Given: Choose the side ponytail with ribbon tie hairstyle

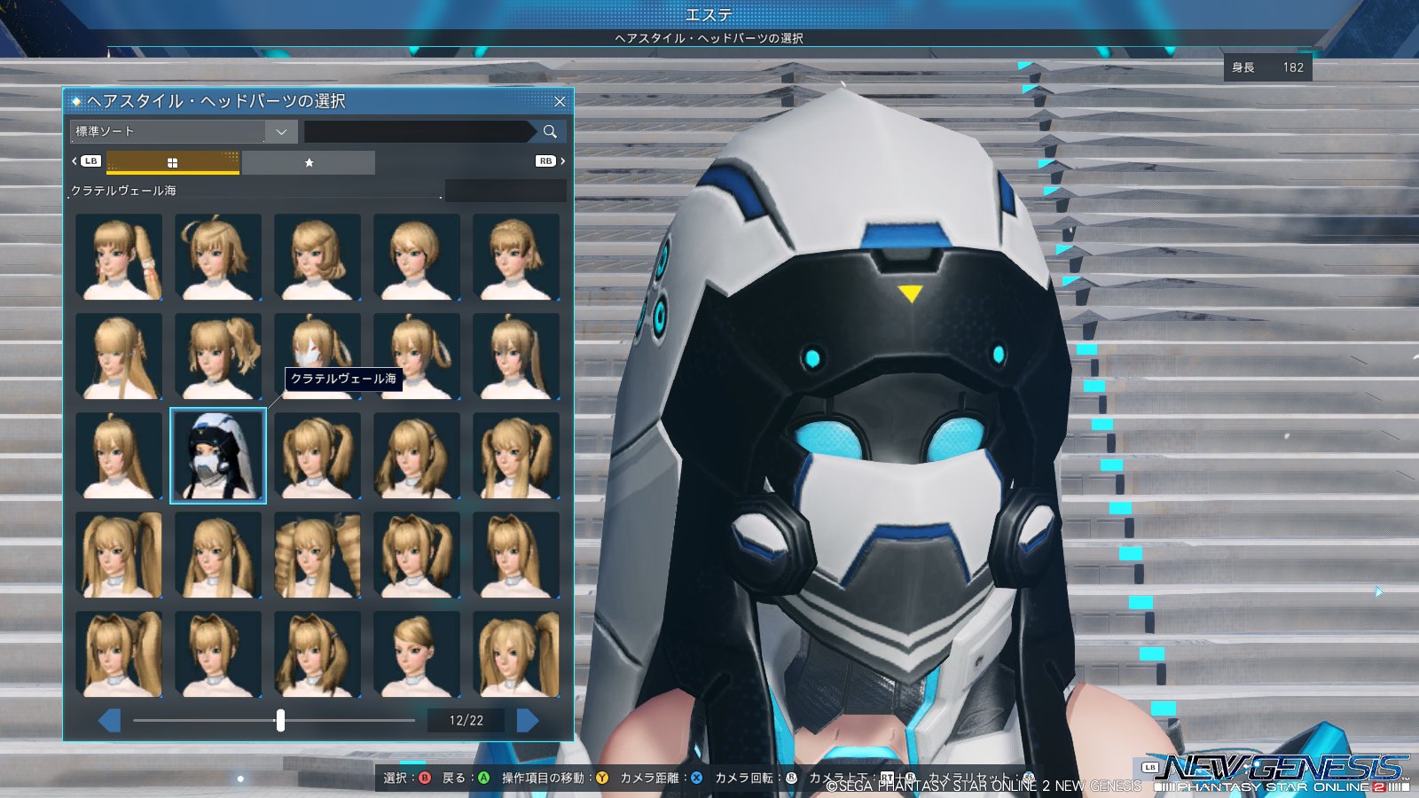Looking at the screenshot, I should coord(119,256).
